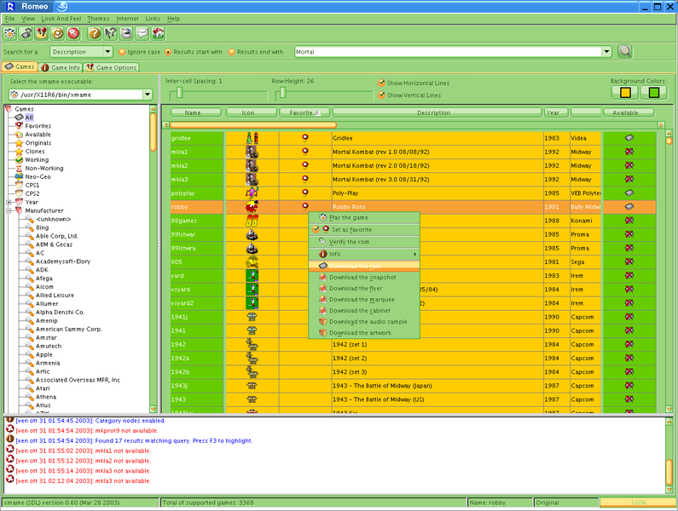Click the gridlee game icon
678x511 pixels.
click(x=252, y=138)
